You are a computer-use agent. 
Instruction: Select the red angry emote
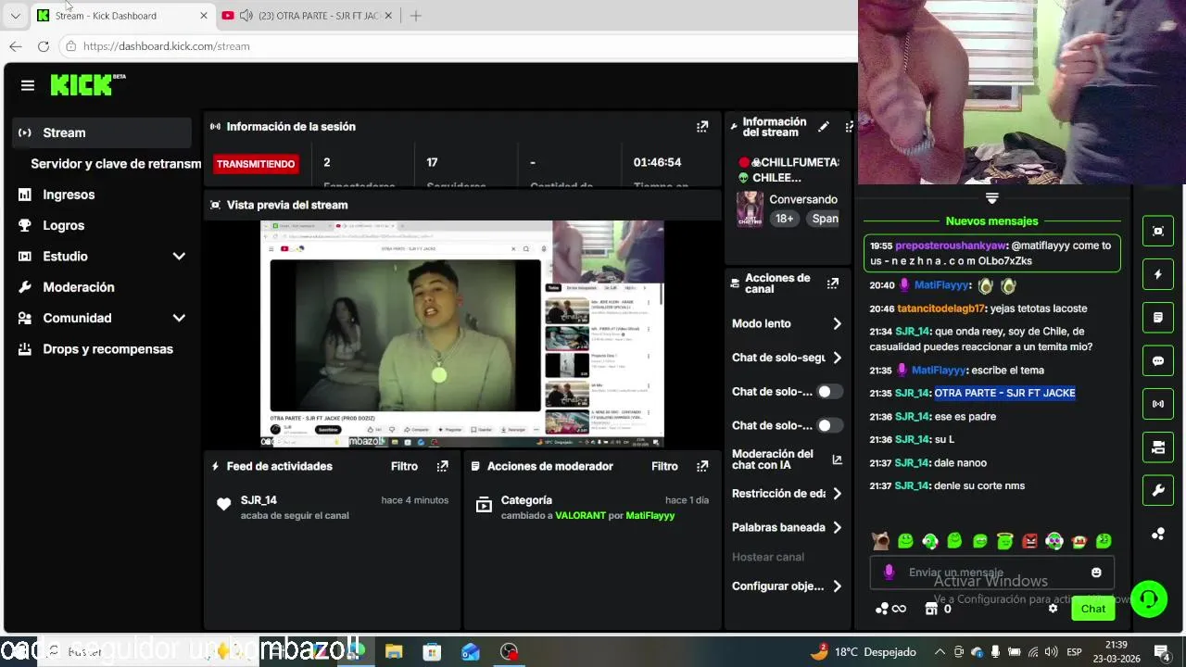coord(1029,541)
